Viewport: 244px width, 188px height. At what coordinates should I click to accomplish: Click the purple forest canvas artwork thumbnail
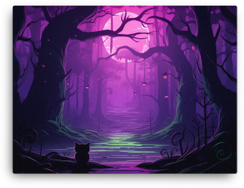click(122, 91)
